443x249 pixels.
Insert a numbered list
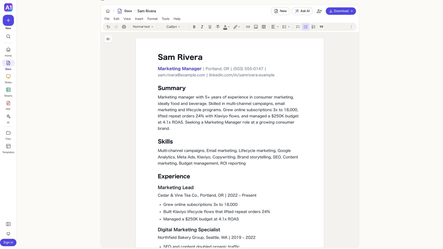click(313, 27)
